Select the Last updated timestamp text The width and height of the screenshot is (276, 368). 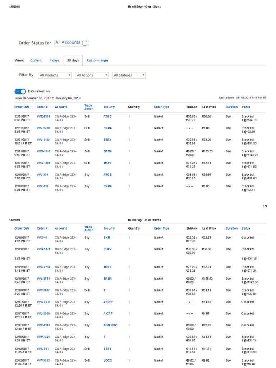tap(243, 98)
